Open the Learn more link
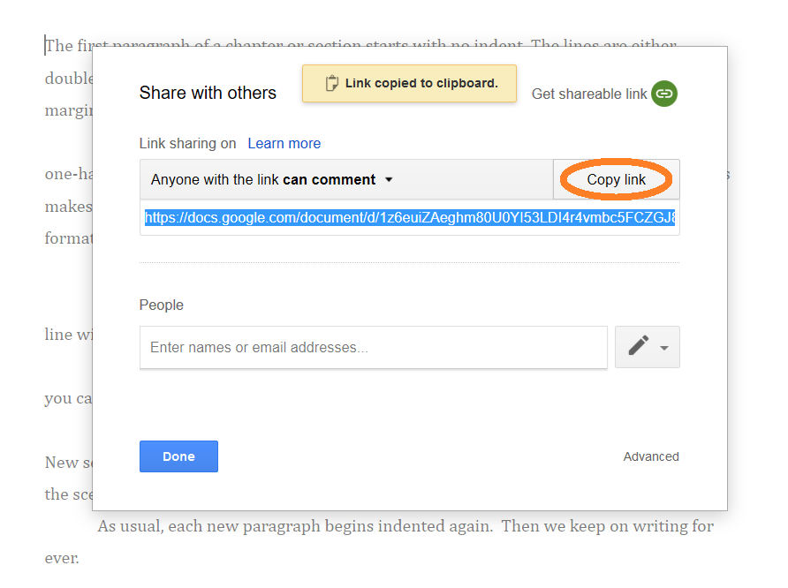This screenshot has width=788, height=588. click(284, 143)
